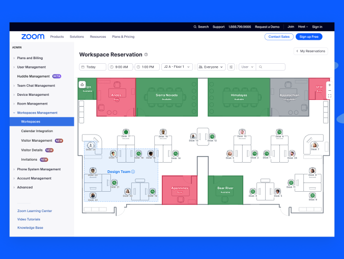Open the help icon beside Workspace Reservation

pos(146,55)
